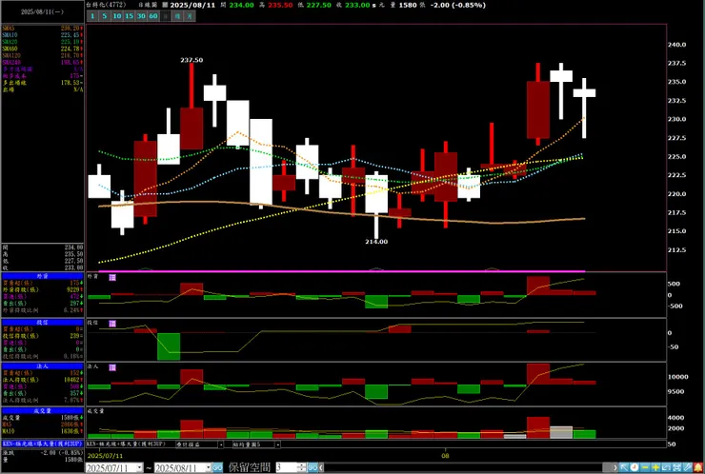Open the purple table icon in 外資 sub-chart
The image size is (705, 474).
click(x=112, y=278)
